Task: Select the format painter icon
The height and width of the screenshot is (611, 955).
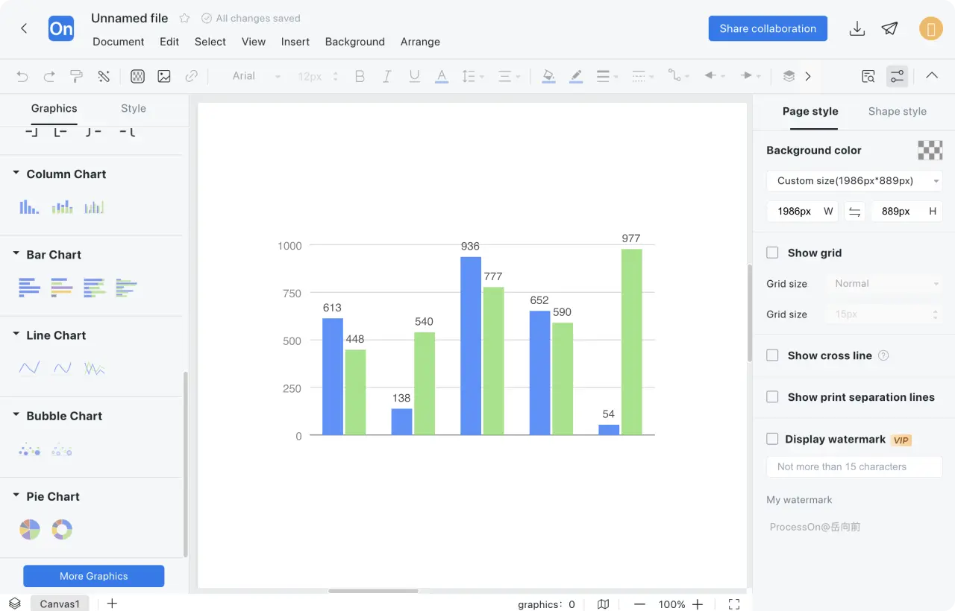Action: (76, 76)
